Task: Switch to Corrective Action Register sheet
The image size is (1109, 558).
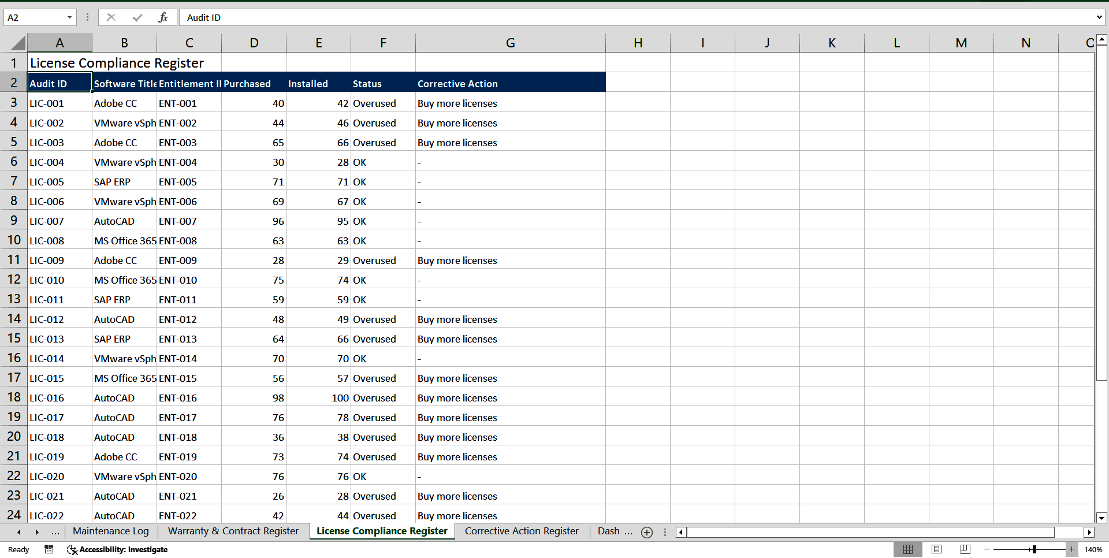Action: click(x=522, y=531)
